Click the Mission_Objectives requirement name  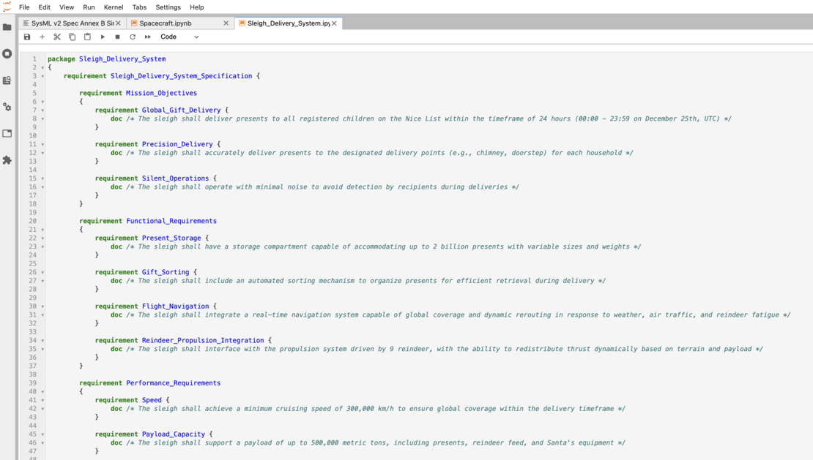(x=161, y=93)
